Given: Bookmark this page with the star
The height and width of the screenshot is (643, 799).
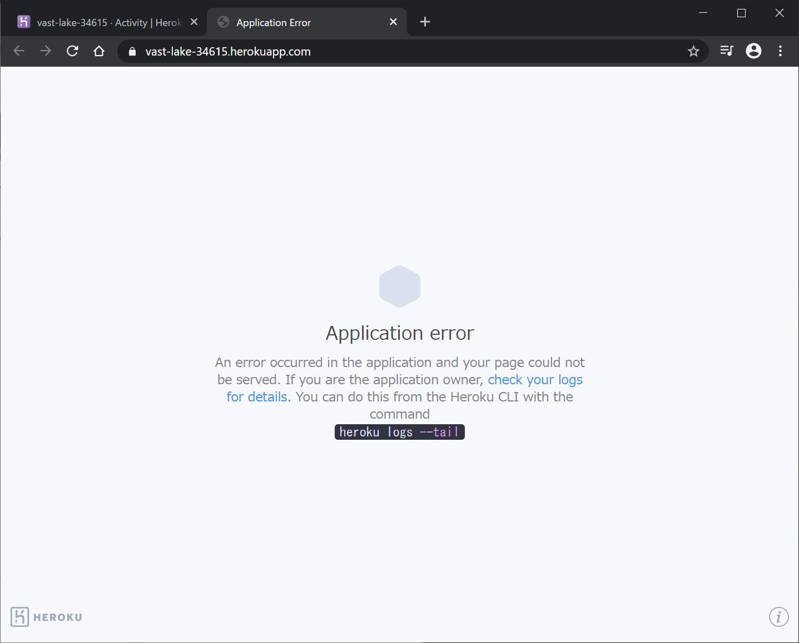Looking at the screenshot, I should tap(693, 52).
